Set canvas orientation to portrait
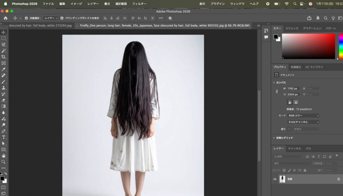Viewport: 343px width, 196px height. point(290,102)
